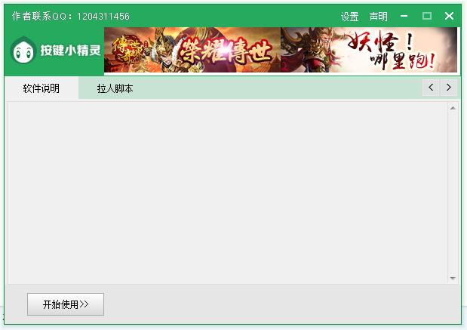Click scroll-down arrow of description scrollbar
The image size is (467, 330).
point(453,278)
